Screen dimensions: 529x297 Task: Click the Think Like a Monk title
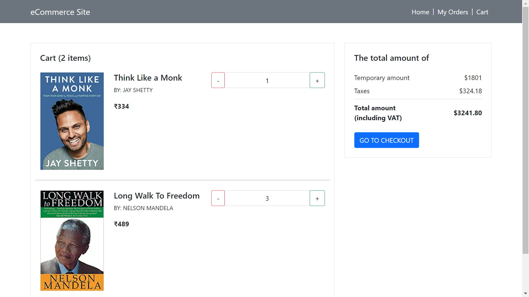(x=148, y=78)
